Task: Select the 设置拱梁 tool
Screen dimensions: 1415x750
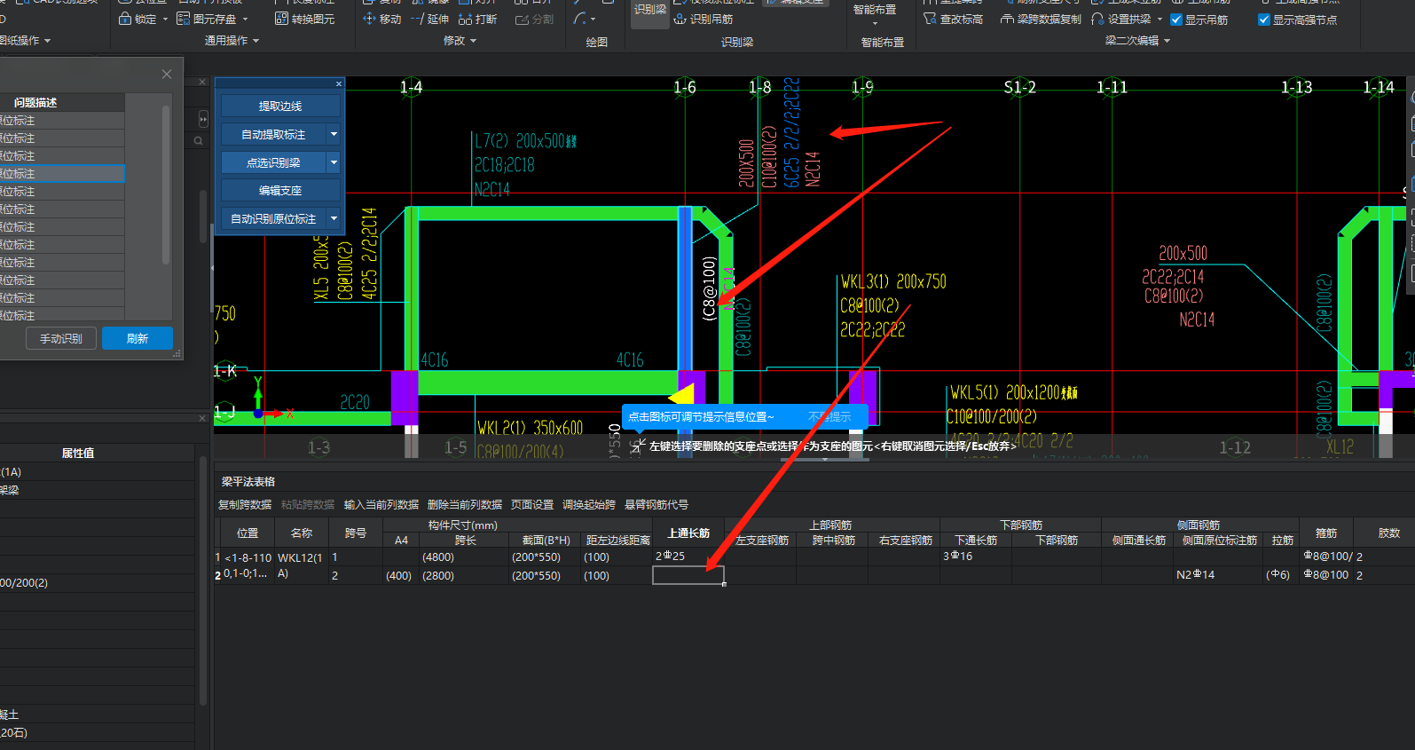Action: pyautogui.click(x=1121, y=19)
